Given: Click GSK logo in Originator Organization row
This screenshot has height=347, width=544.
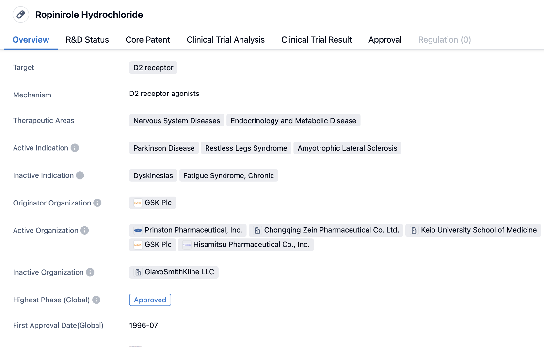Looking at the screenshot, I should tap(138, 203).
